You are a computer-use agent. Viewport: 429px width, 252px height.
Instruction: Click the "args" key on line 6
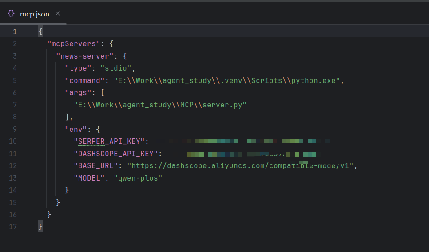[x=78, y=92]
